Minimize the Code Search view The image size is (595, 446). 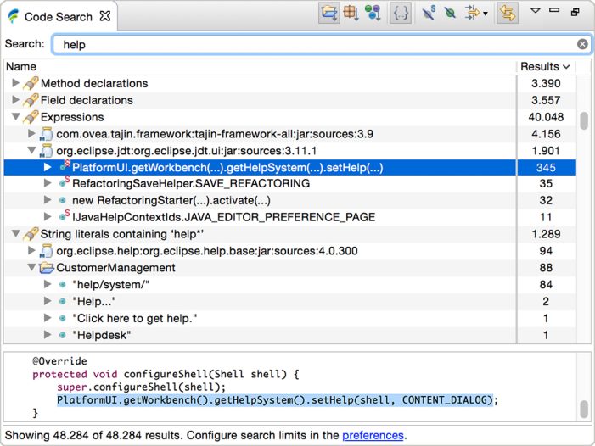coord(554,10)
